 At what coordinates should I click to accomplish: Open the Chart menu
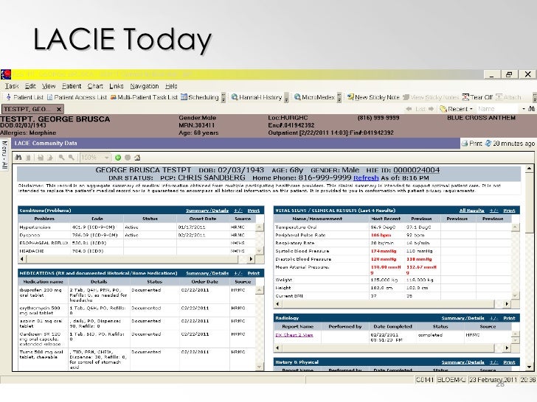pos(95,86)
